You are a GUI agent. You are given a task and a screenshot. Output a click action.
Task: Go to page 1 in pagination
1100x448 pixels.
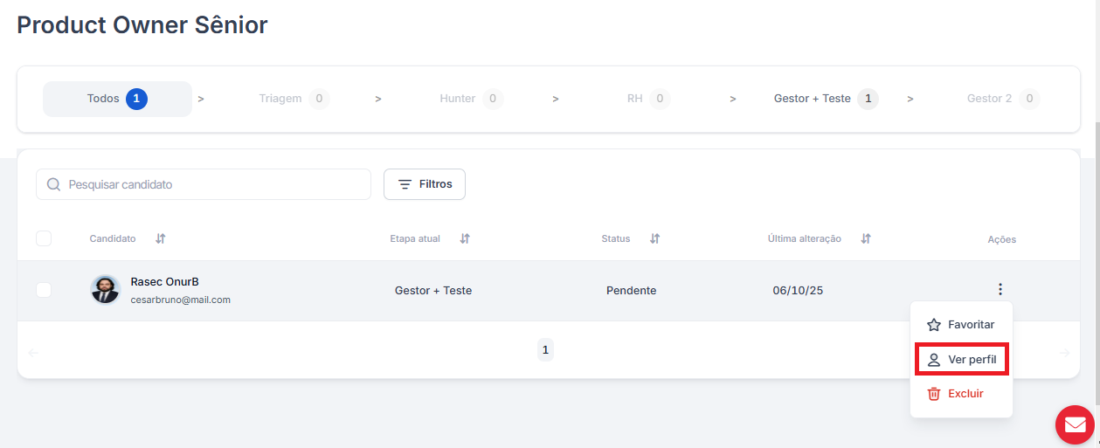(545, 350)
